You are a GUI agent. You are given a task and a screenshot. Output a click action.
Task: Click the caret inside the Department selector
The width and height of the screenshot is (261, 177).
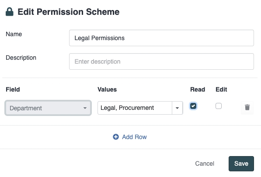(85, 108)
